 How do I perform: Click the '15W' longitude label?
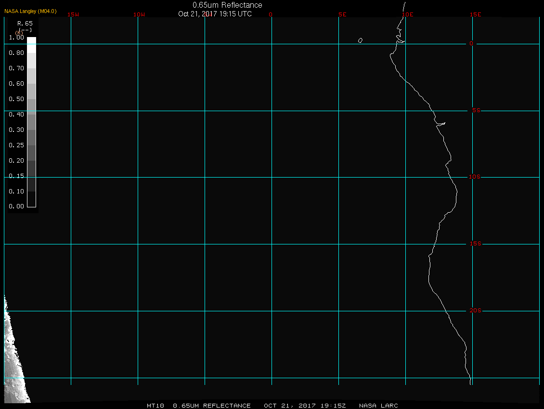pyautogui.click(x=73, y=14)
